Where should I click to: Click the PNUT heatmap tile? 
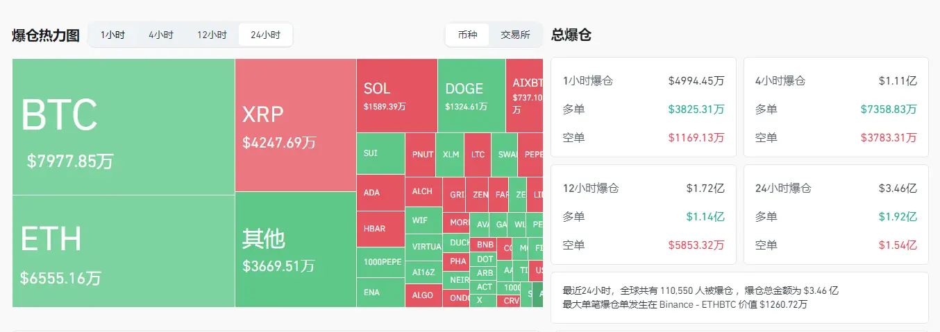tap(423, 154)
